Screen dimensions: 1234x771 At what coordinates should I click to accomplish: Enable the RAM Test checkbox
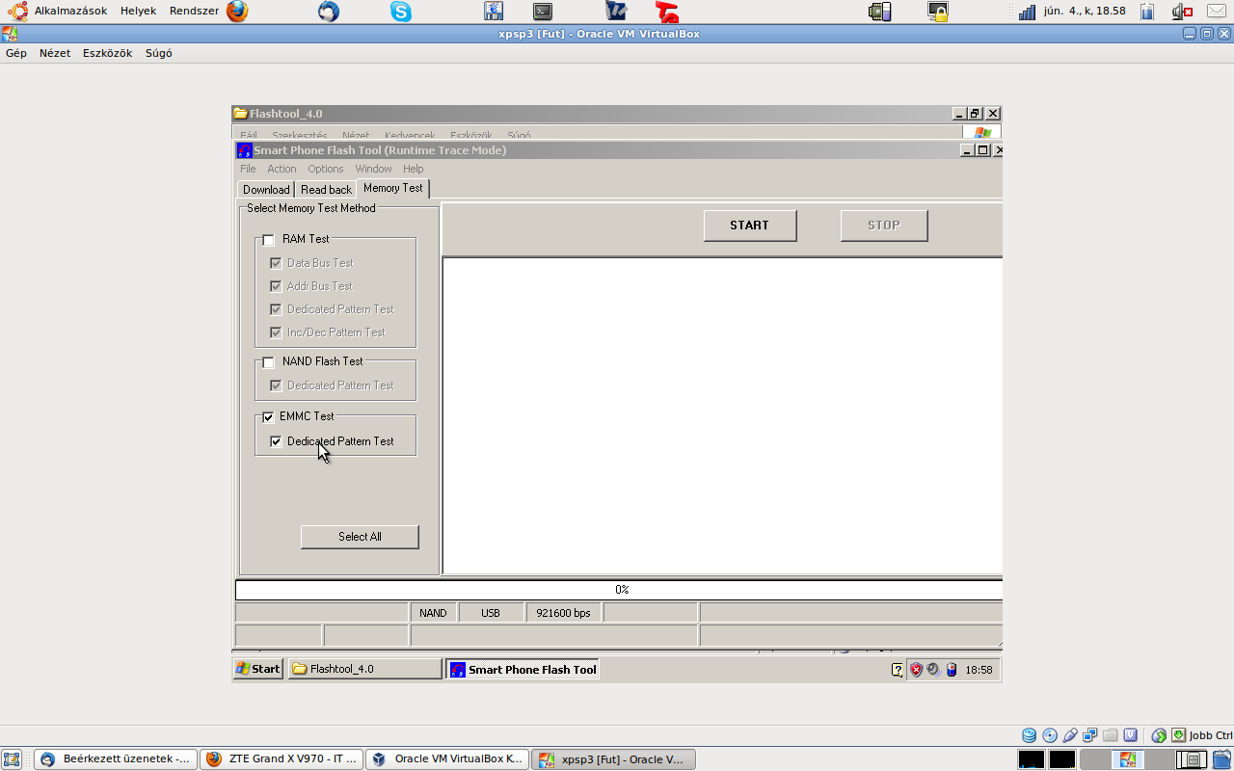tap(268, 240)
